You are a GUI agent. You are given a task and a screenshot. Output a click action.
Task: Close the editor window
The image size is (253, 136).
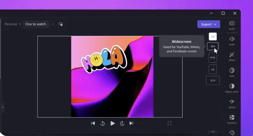(235, 13)
